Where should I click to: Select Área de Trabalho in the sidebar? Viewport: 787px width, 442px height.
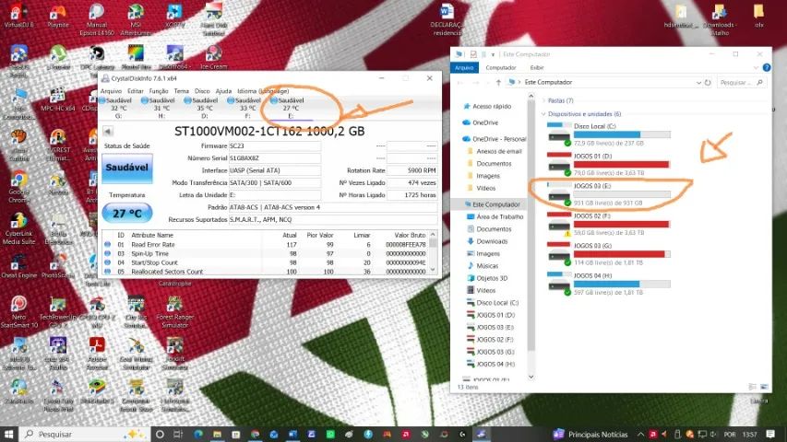(x=495, y=216)
